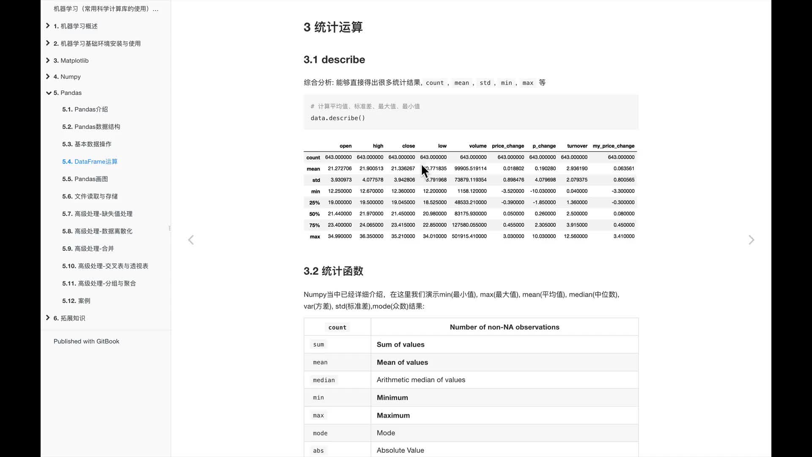Open chapter 1. 机器学习概述
The height and width of the screenshot is (457, 812).
[75, 26]
